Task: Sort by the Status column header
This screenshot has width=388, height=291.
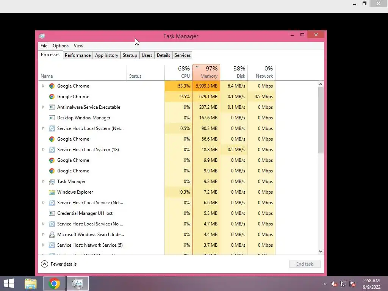Action: click(x=145, y=72)
